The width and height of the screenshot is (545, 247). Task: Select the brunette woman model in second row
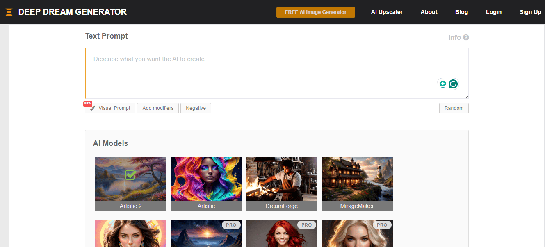(131, 233)
